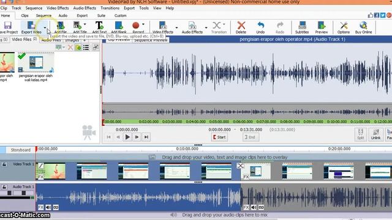Toggle link icon on second audio clip

(x=262, y=207)
